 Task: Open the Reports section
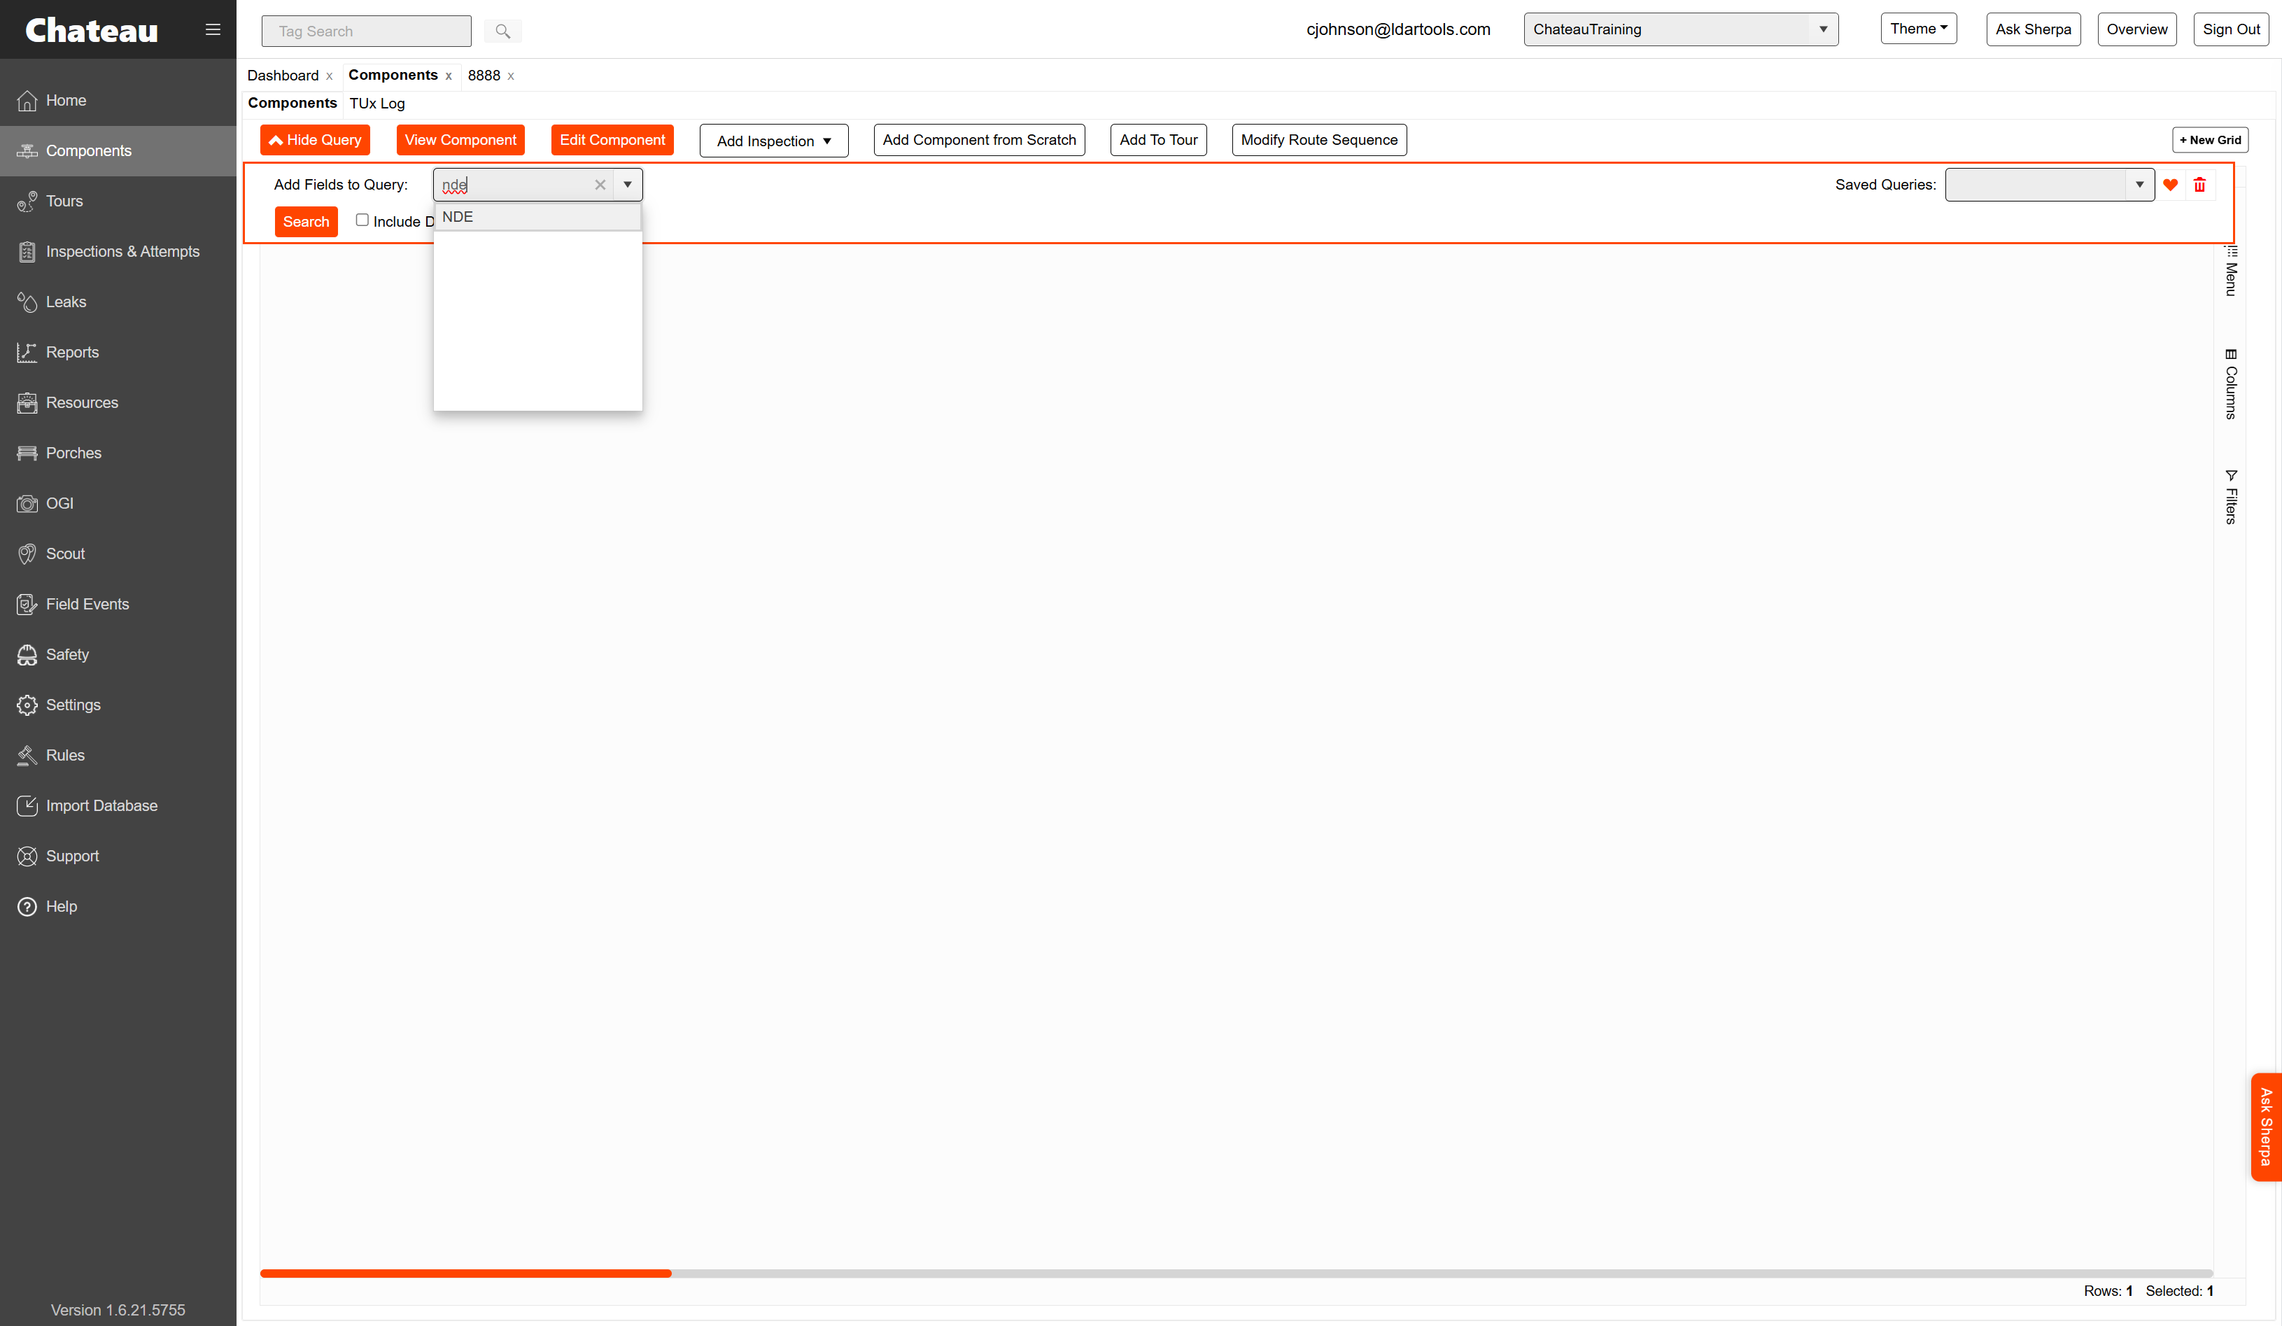(118, 353)
